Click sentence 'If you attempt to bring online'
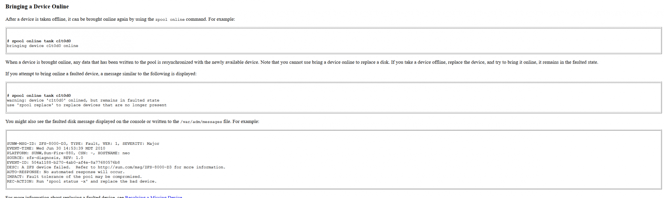The image size is (664, 198). (x=101, y=74)
